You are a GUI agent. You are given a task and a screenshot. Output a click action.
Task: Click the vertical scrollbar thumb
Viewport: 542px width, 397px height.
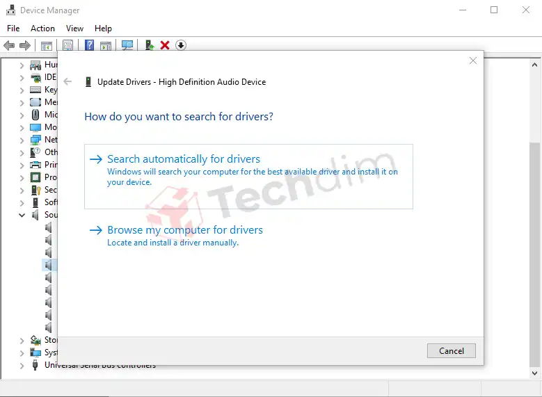pos(534,254)
